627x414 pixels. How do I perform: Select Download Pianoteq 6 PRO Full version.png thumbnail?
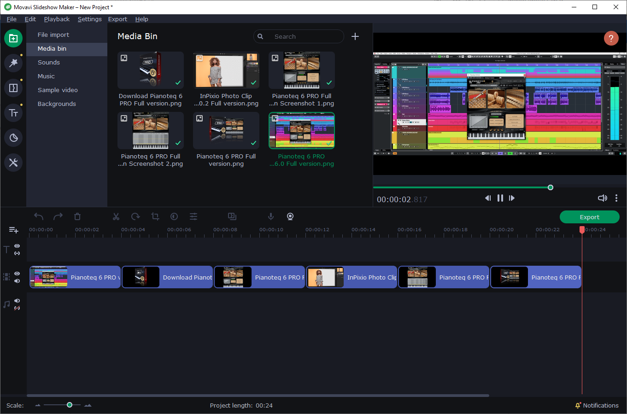tap(151, 70)
